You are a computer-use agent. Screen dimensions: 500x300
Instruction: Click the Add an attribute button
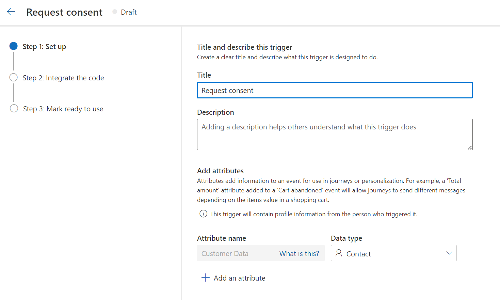click(233, 278)
